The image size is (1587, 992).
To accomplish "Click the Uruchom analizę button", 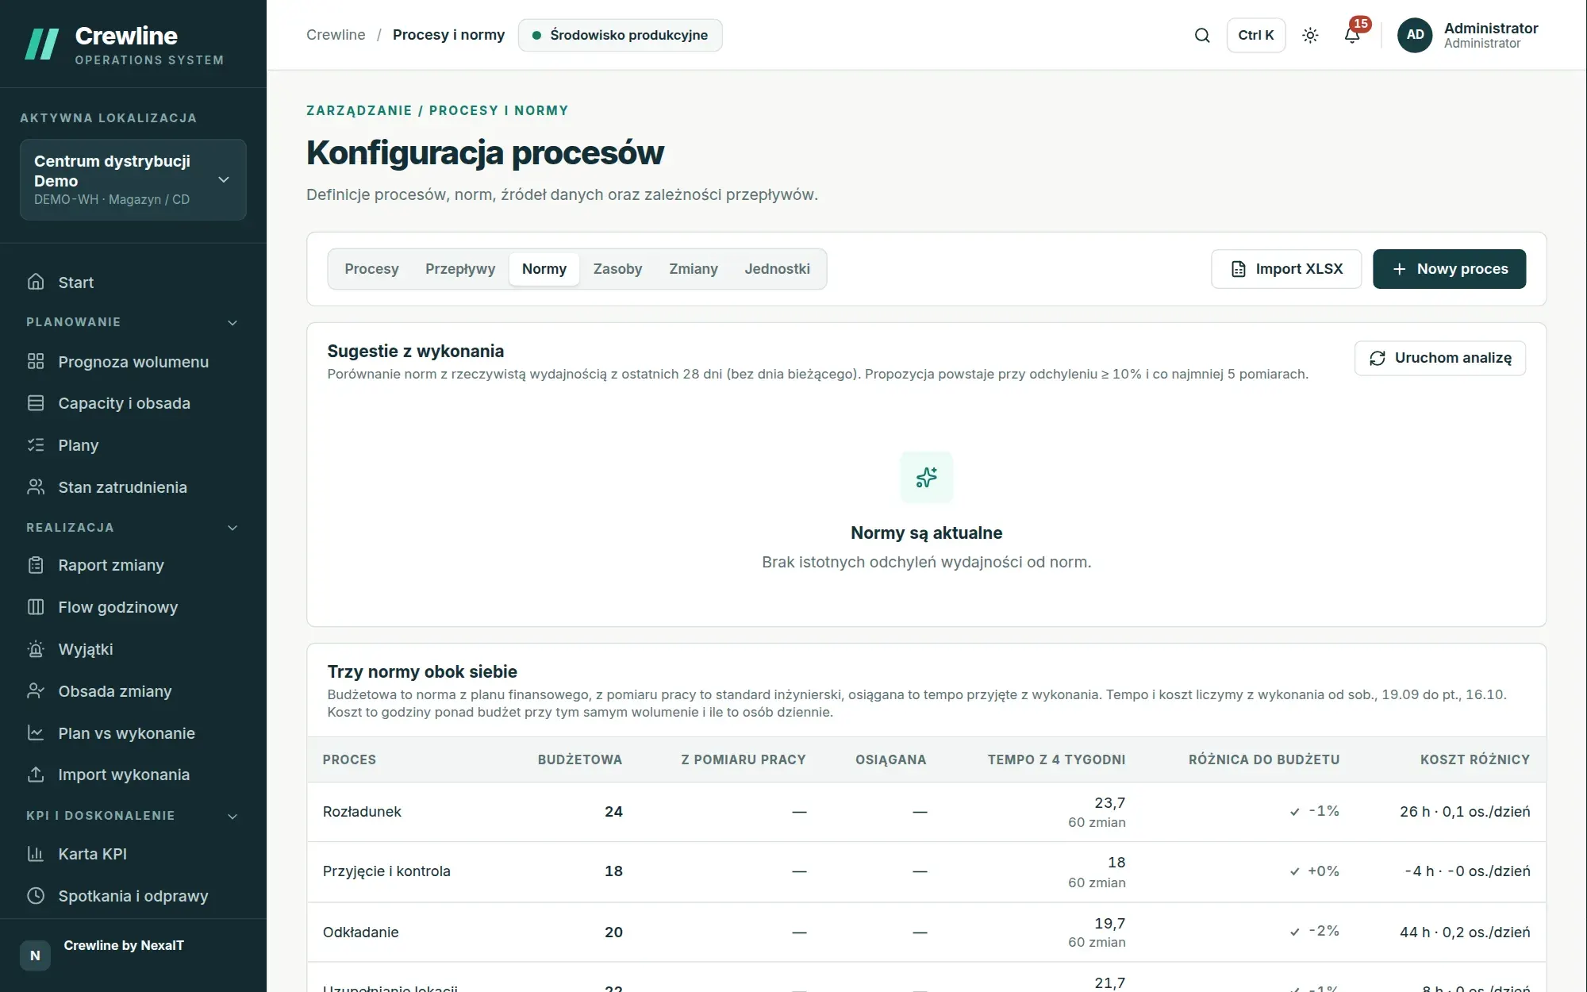I will (x=1440, y=358).
